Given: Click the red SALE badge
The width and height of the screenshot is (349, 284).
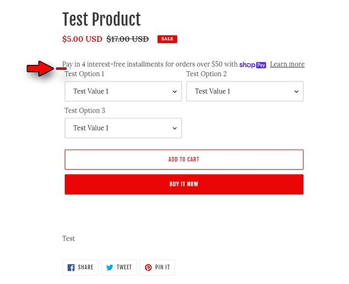Looking at the screenshot, I should click(x=167, y=39).
